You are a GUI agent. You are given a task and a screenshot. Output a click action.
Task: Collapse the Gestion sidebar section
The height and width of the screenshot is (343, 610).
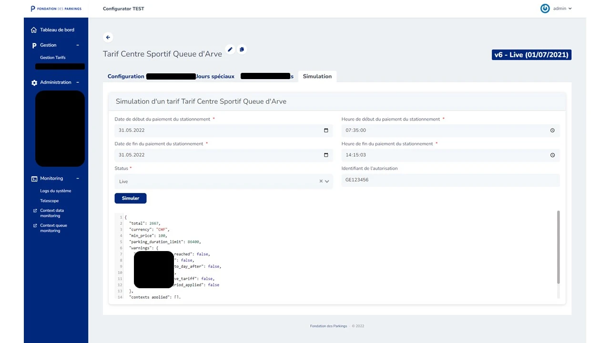(78, 45)
